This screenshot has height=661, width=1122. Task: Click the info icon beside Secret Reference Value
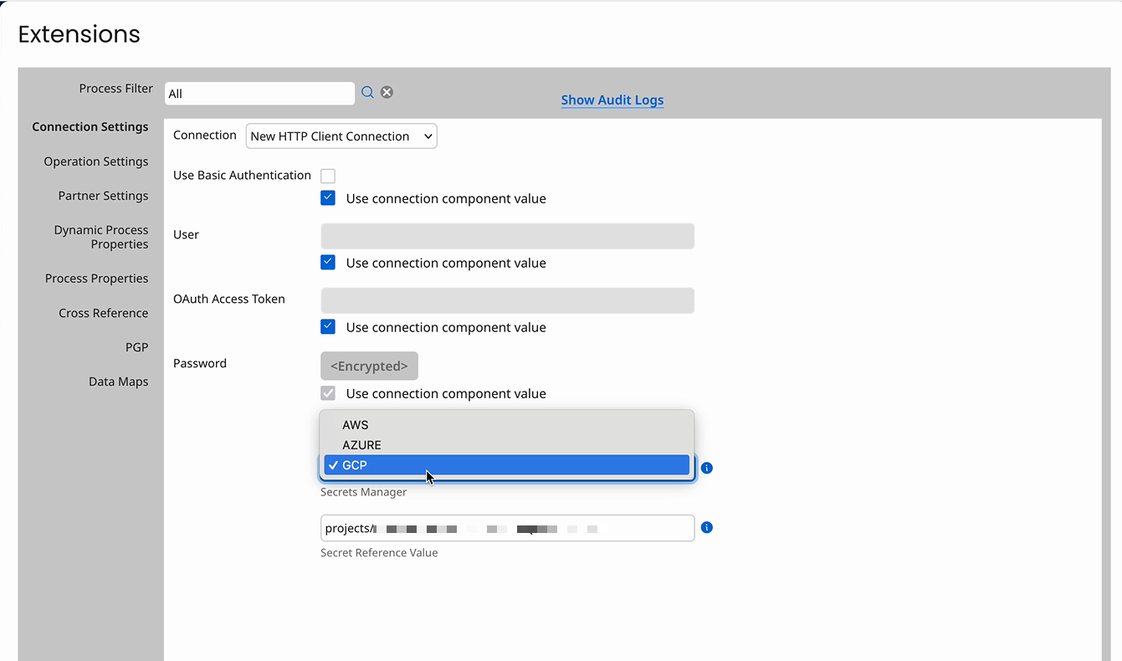706,528
